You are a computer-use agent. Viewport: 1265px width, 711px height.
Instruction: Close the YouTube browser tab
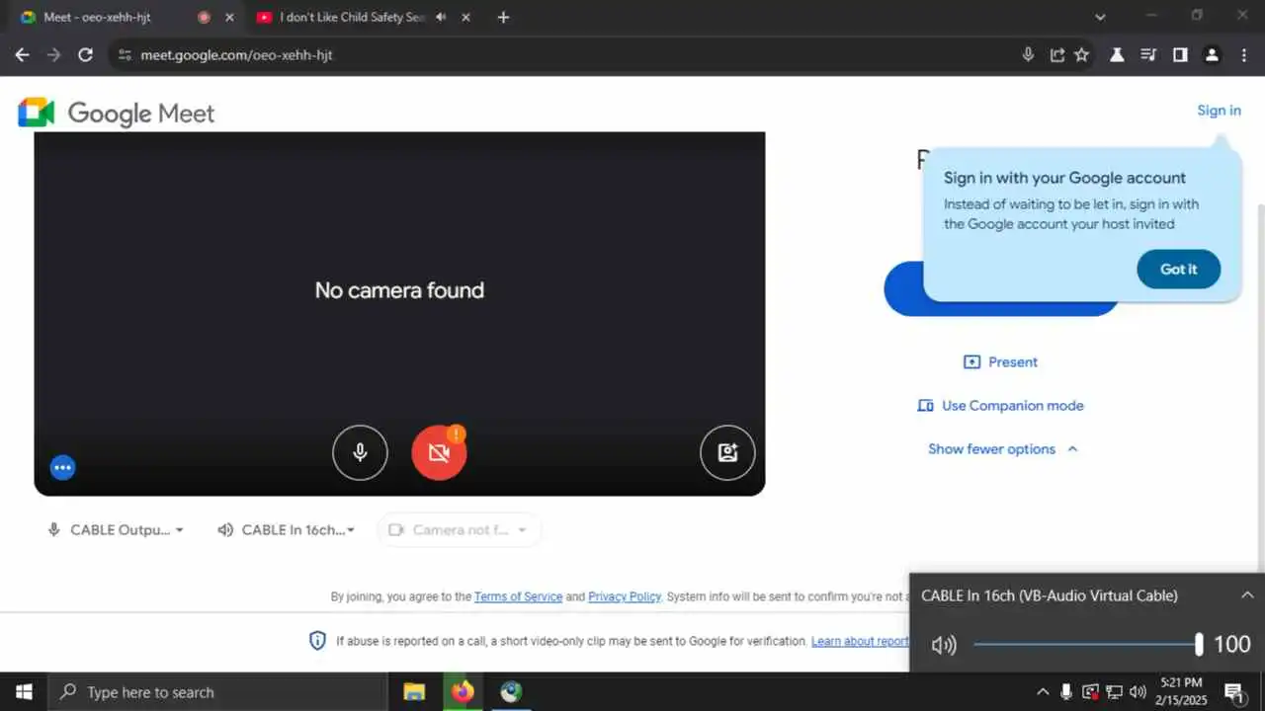(x=466, y=18)
